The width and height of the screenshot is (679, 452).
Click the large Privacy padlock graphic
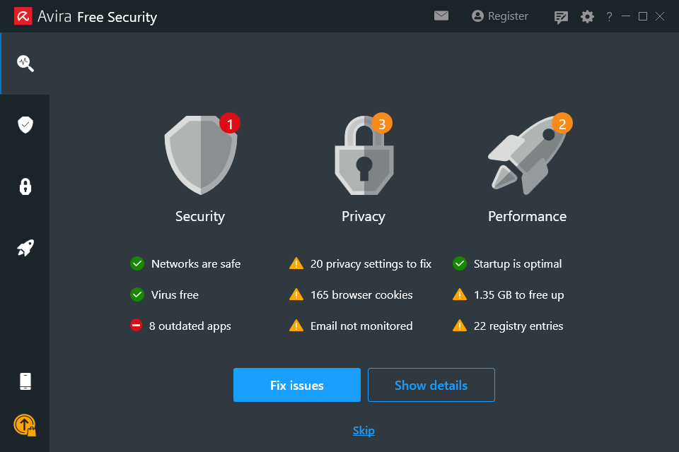(x=364, y=155)
